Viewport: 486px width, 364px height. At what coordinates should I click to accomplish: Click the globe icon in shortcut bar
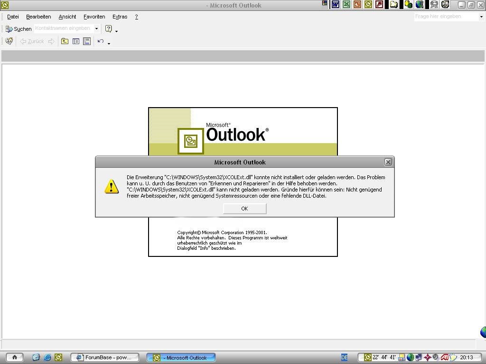(x=420, y=4)
